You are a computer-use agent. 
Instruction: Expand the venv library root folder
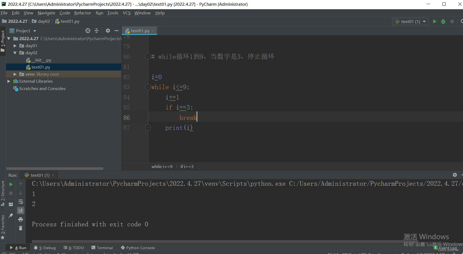(15, 74)
